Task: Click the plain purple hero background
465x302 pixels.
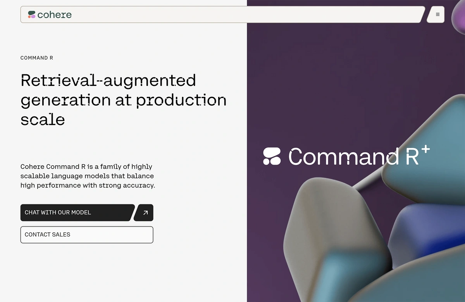Action: (x=310, y=77)
